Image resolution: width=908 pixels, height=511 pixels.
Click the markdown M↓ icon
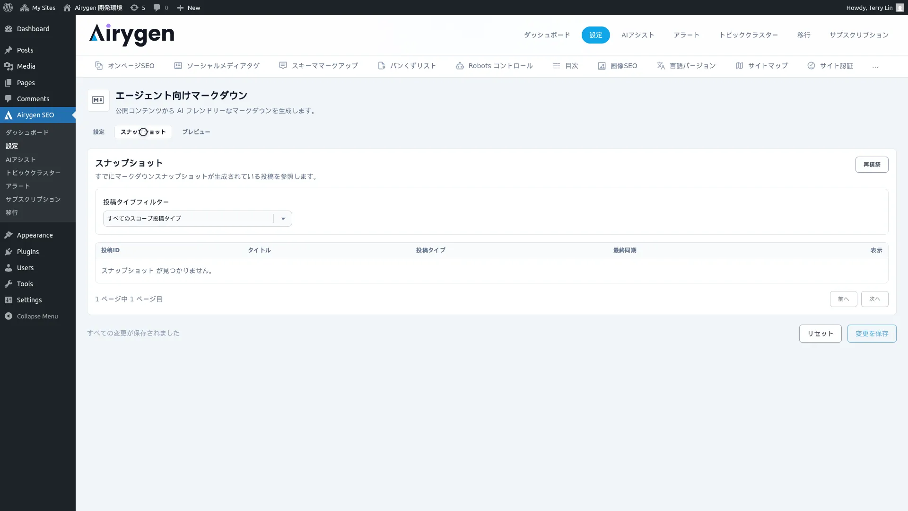pyautogui.click(x=98, y=100)
